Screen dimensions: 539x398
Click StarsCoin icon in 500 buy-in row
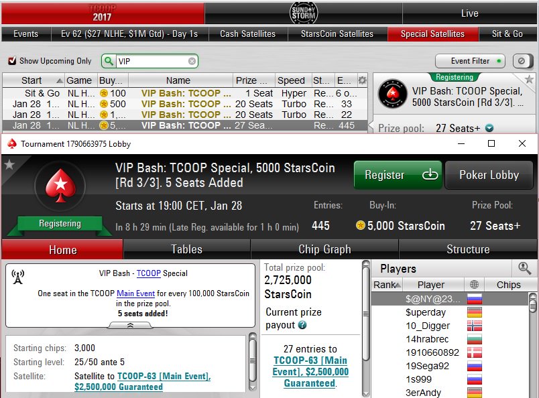(104, 104)
